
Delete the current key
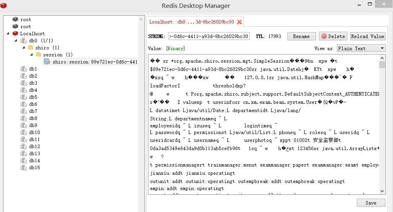click(333, 36)
